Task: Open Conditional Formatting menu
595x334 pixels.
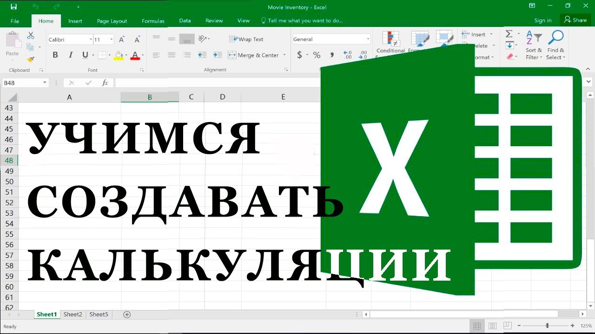Action: coord(390,43)
